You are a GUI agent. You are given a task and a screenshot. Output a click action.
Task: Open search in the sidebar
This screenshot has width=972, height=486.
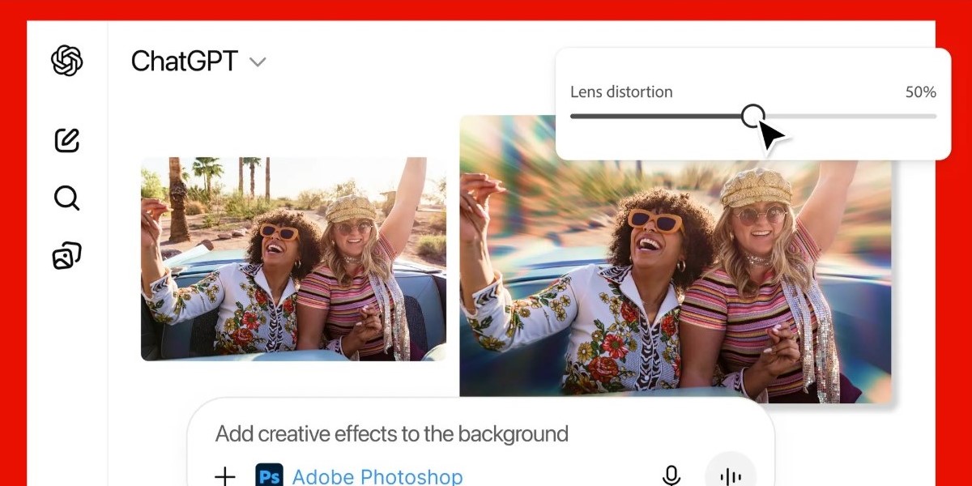(66, 198)
